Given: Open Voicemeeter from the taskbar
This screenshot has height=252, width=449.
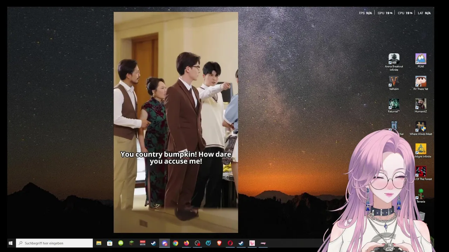Looking at the screenshot, I should point(142,243).
